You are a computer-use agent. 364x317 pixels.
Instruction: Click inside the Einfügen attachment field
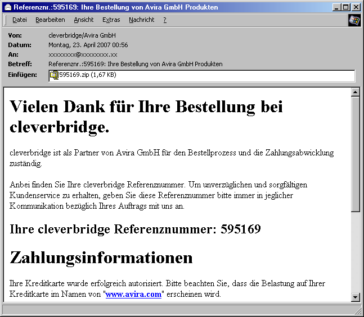point(202,76)
